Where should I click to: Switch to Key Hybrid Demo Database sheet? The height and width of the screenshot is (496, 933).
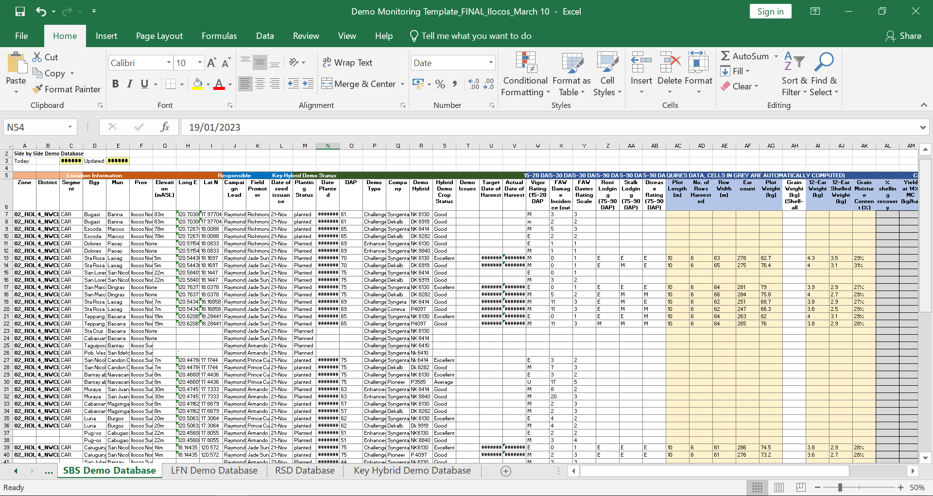point(412,470)
